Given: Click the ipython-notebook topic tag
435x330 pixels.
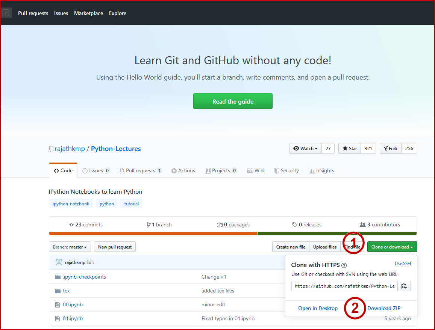Looking at the screenshot, I should pyautogui.click(x=71, y=203).
